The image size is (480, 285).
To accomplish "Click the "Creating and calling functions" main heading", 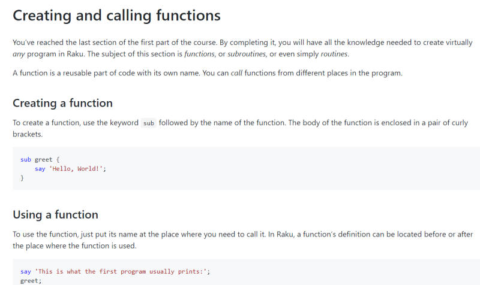I will click(116, 16).
